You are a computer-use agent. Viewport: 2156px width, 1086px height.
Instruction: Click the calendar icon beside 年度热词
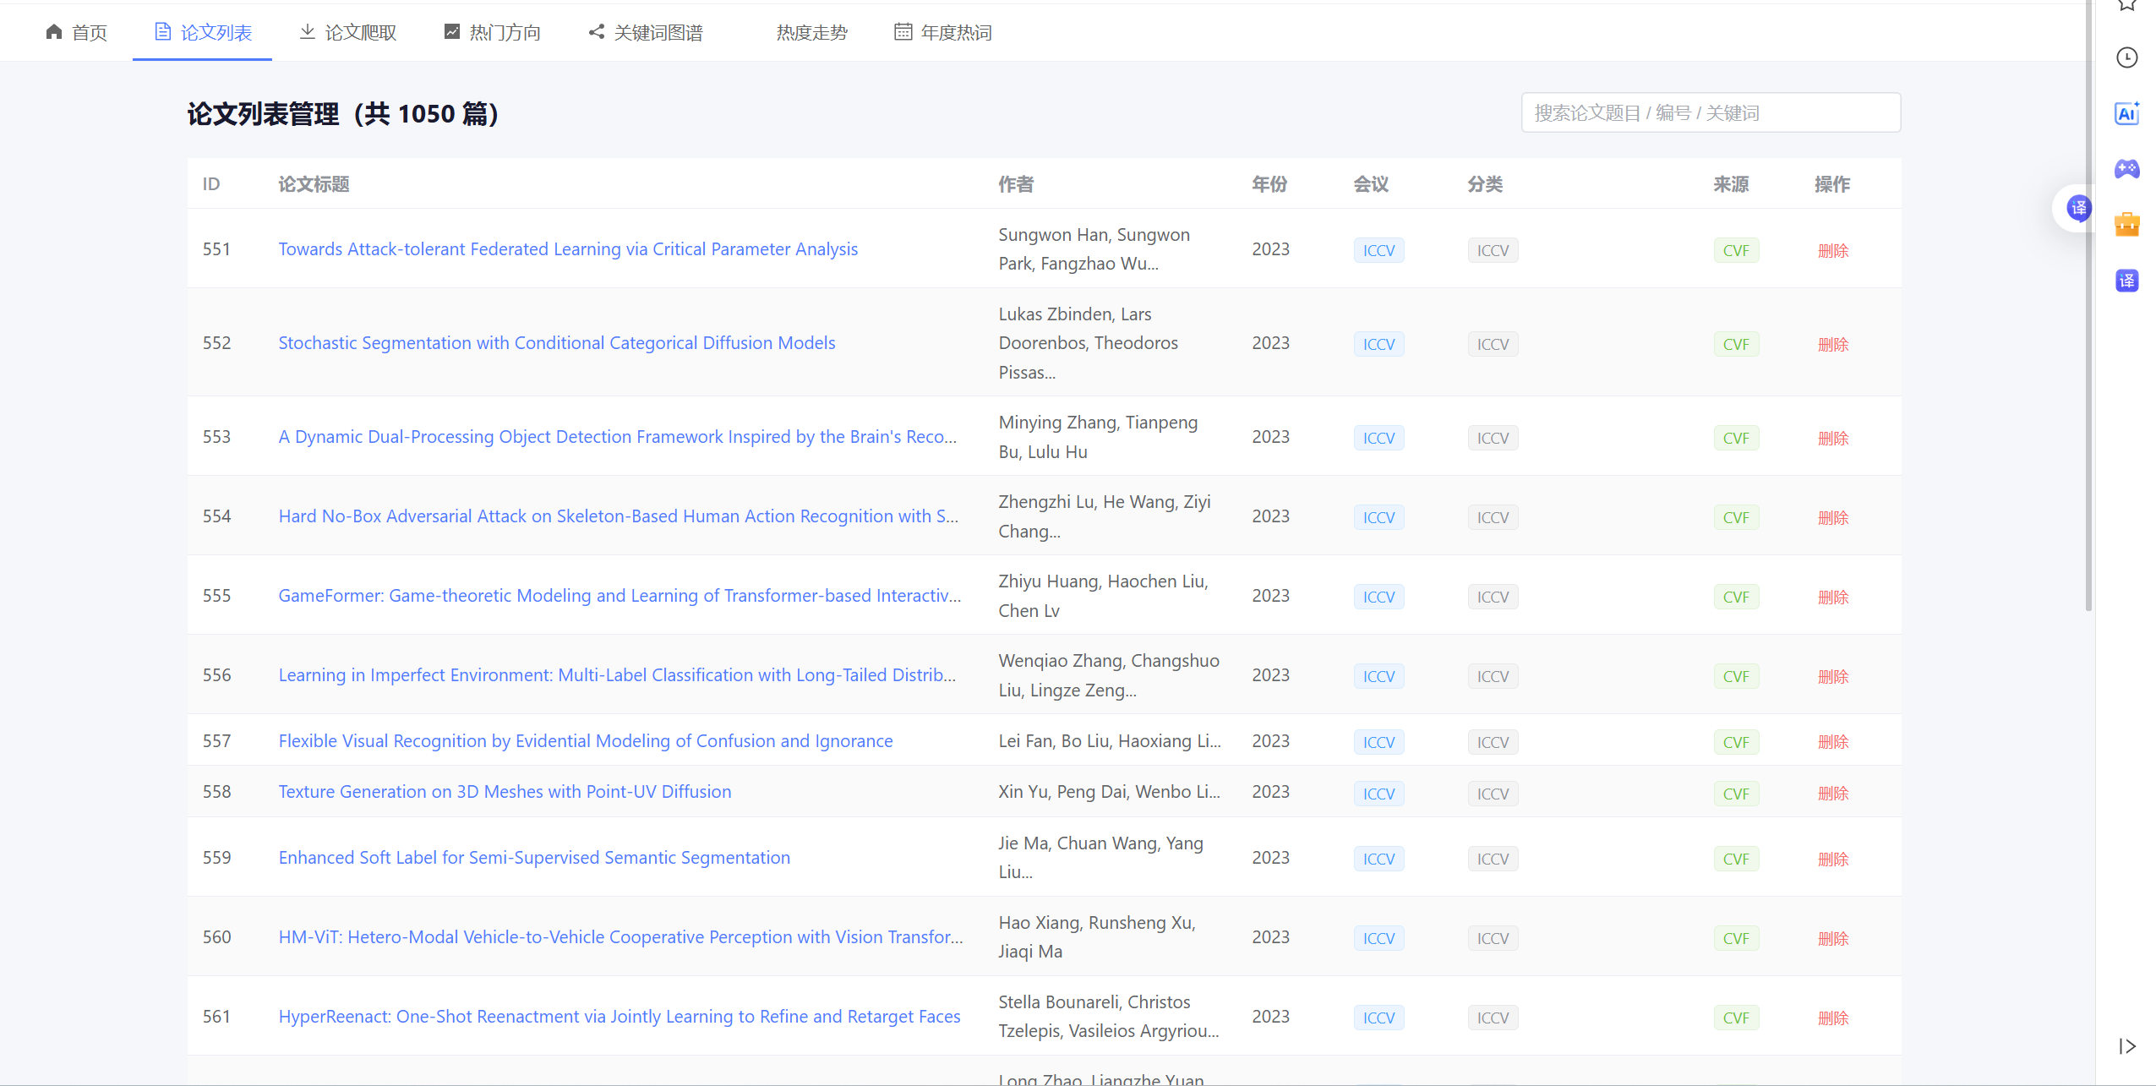[x=903, y=32]
